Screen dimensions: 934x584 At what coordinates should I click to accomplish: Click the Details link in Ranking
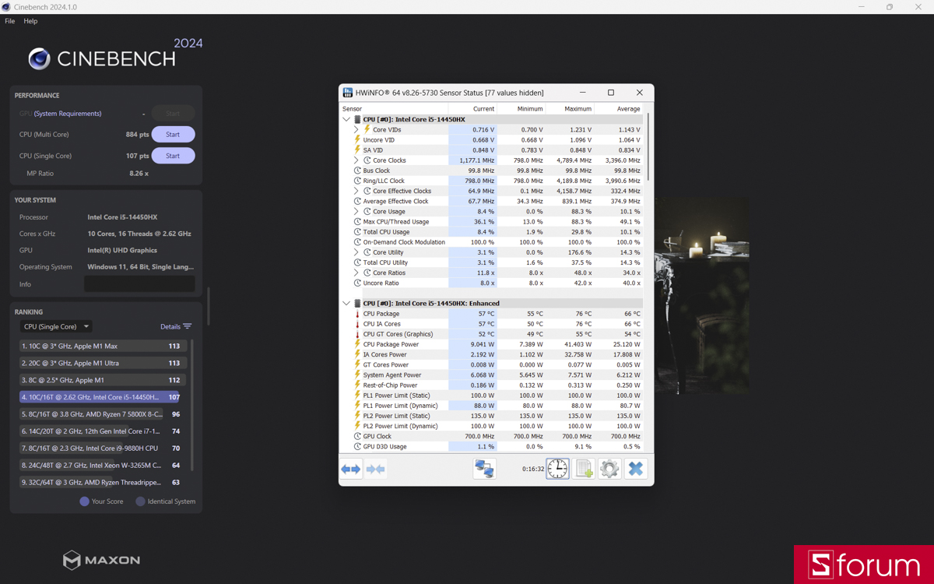click(x=170, y=326)
